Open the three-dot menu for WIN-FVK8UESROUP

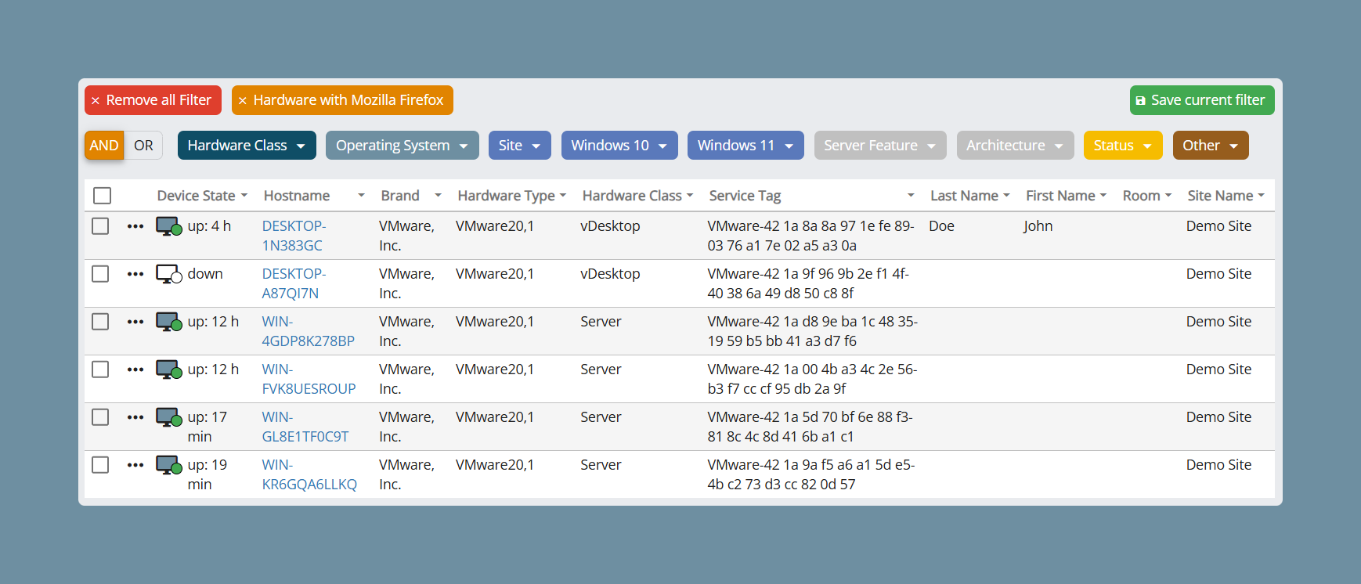(135, 370)
